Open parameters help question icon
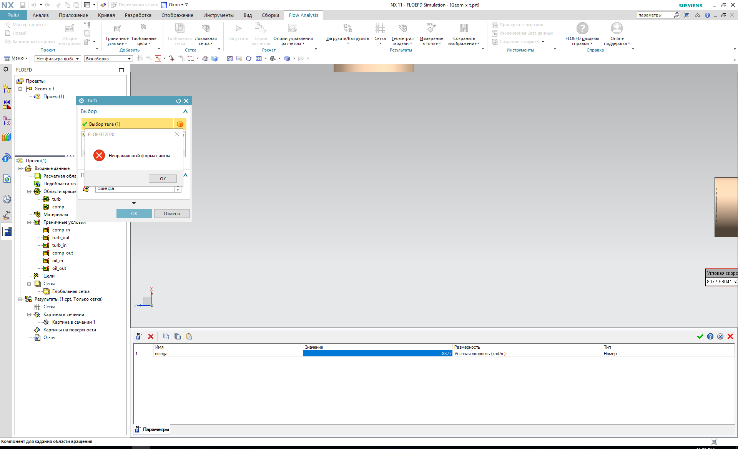738x449 pixels. point(710,336)
